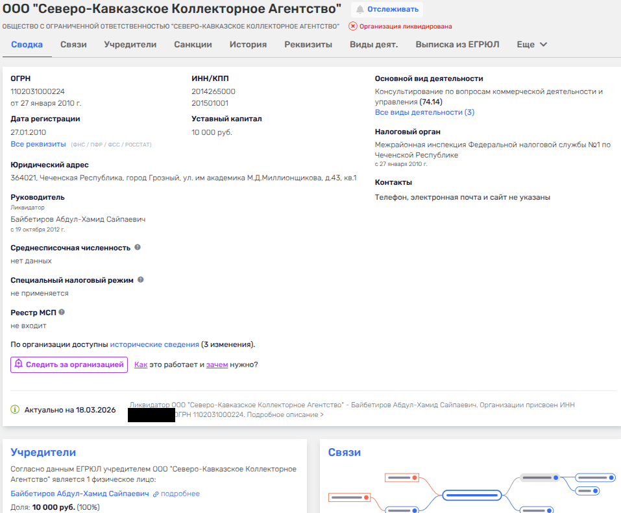Expand the Еще tab dropdown
This screenshot has width=621, height=513.
pos(532,45)
